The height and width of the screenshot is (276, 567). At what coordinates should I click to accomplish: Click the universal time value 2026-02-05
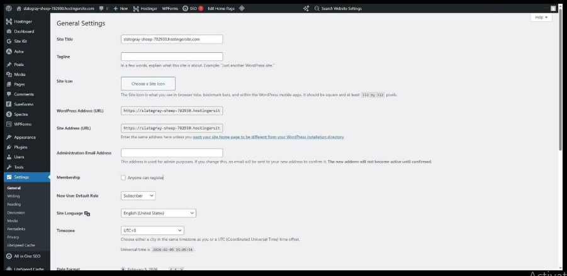coord(172,250)
